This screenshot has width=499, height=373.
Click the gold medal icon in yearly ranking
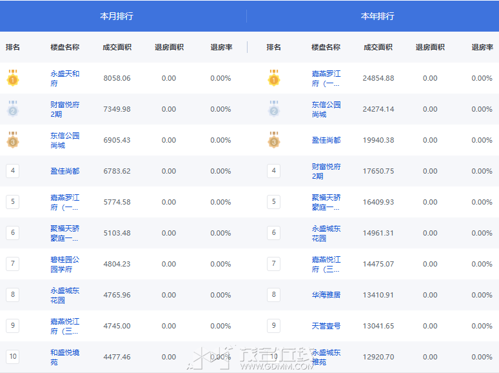[274, 78]
